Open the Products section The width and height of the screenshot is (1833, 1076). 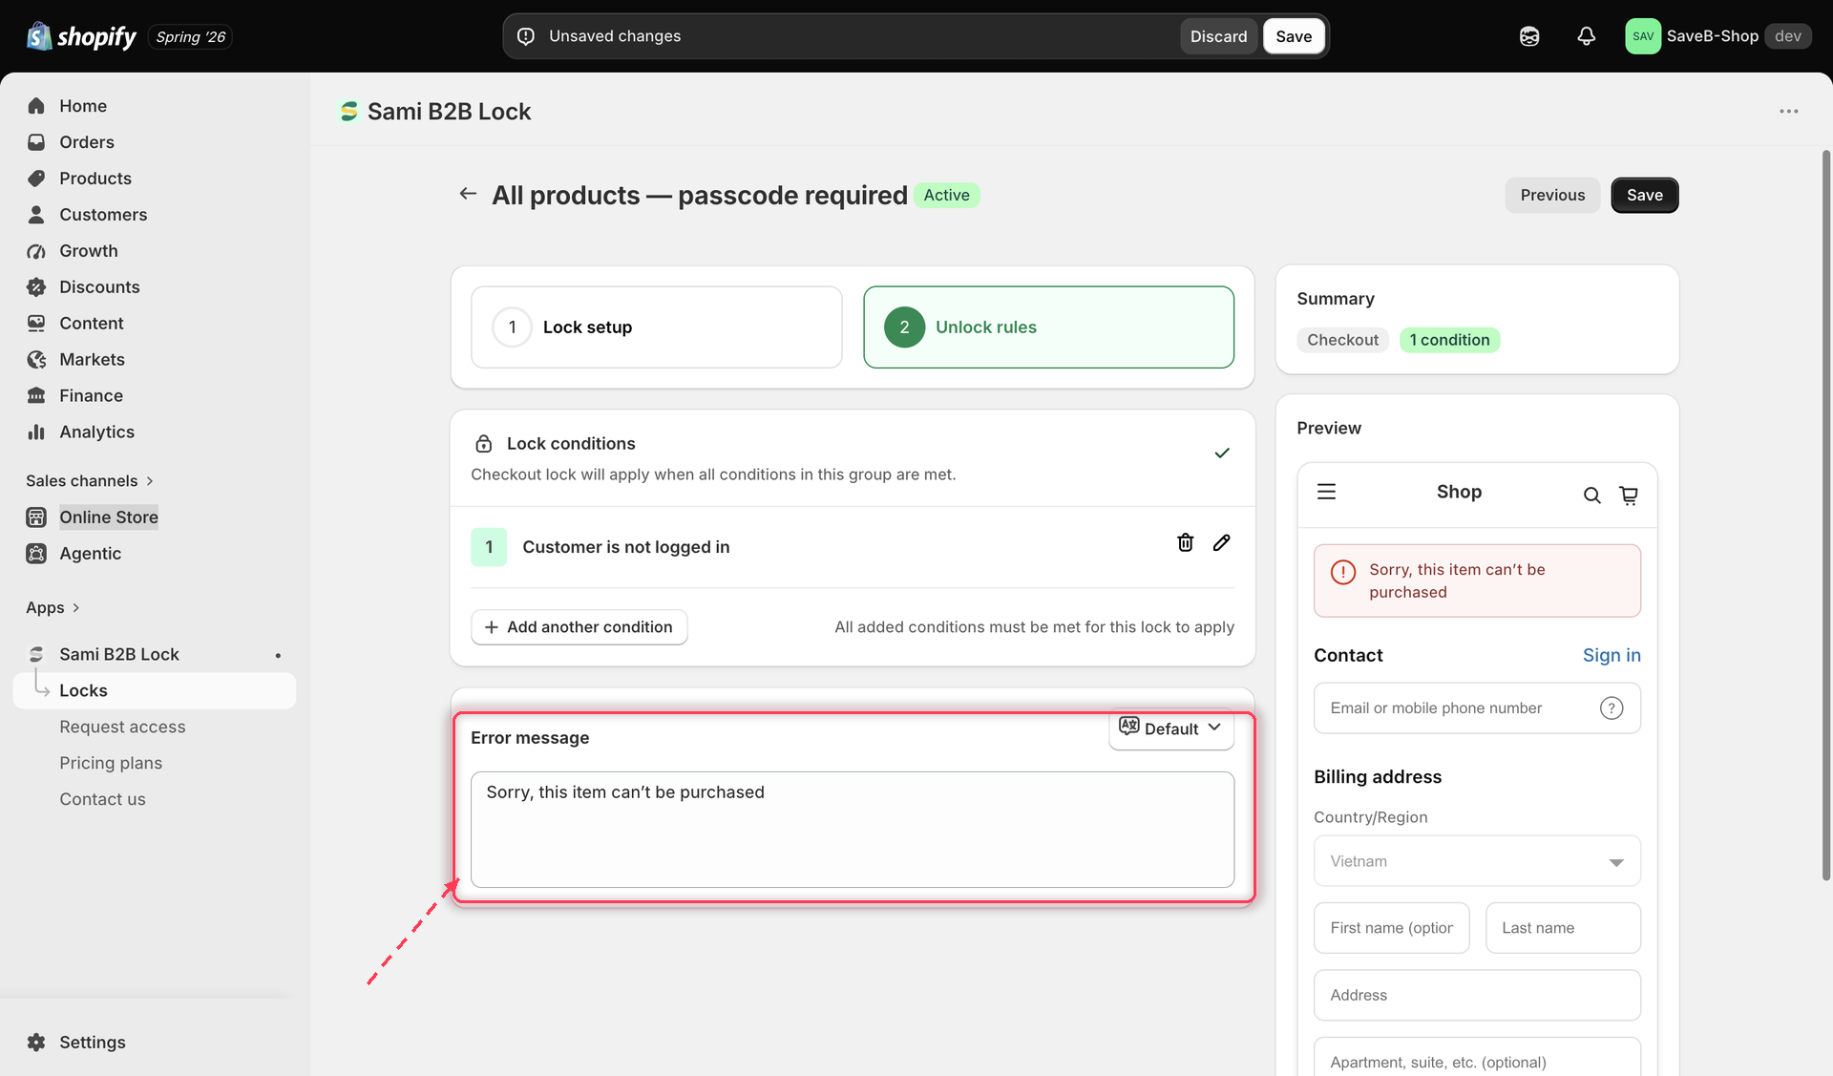pyautogui.click(x=95, y=179)
